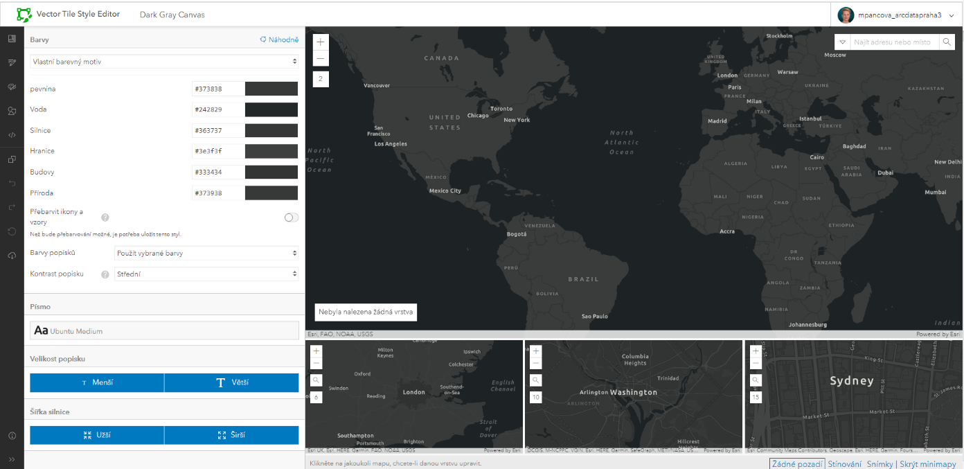Click the Dark Gray Canvas title text
Image resolution: width=964 pixels, height=469 pixels.
pyautogui.click(x=172, y=15)
